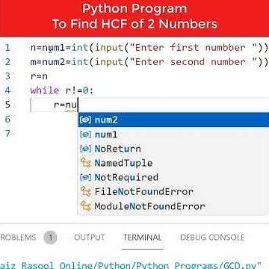Image resolution: width=269 pixels, height=269 pixels.
Task: Select FileNotFoundError from suggestions
Action: click(x=173, y=191)
